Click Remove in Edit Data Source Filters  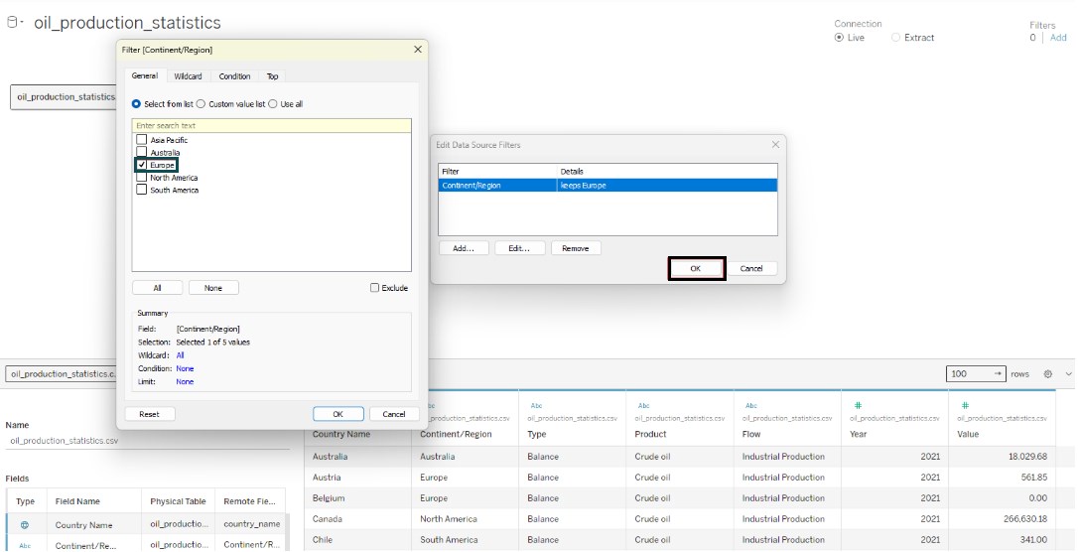point(576,248)
